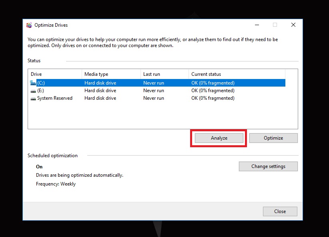This screenshot has height=237, width=329.
Task: Click the "Frequency: Weekly" text
Action: click(x=56, y=184)
